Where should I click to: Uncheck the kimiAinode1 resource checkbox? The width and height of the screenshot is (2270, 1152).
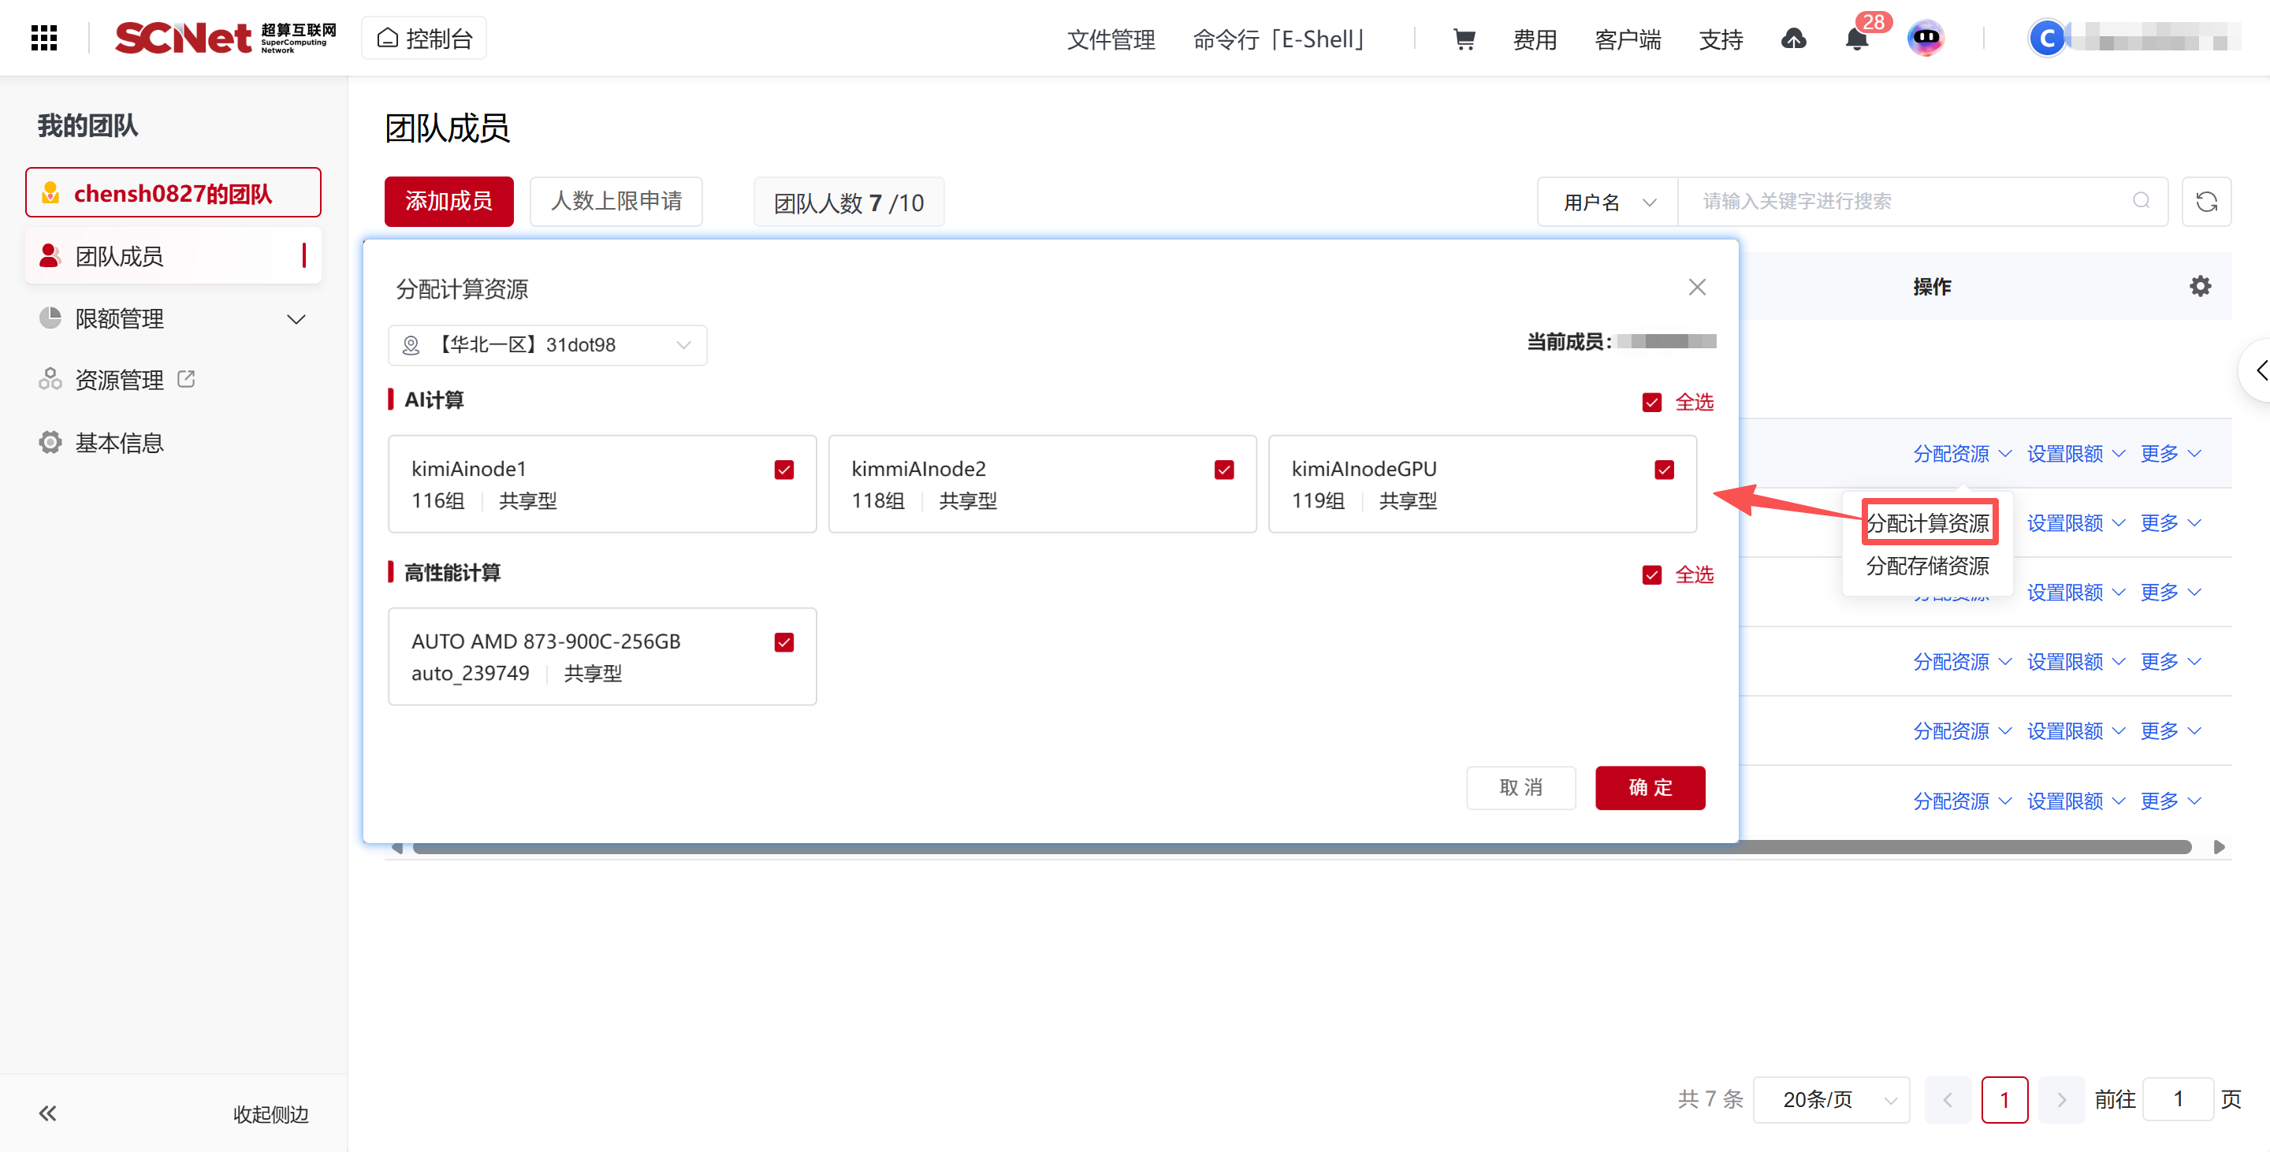click(783, 470)
